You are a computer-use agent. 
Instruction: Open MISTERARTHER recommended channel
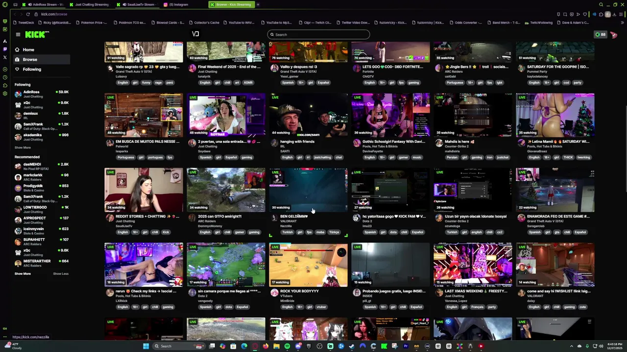coord(41,263)
